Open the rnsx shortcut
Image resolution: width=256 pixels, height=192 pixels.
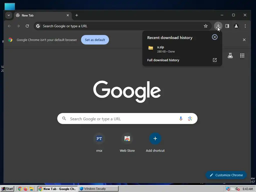coord(99,143)
